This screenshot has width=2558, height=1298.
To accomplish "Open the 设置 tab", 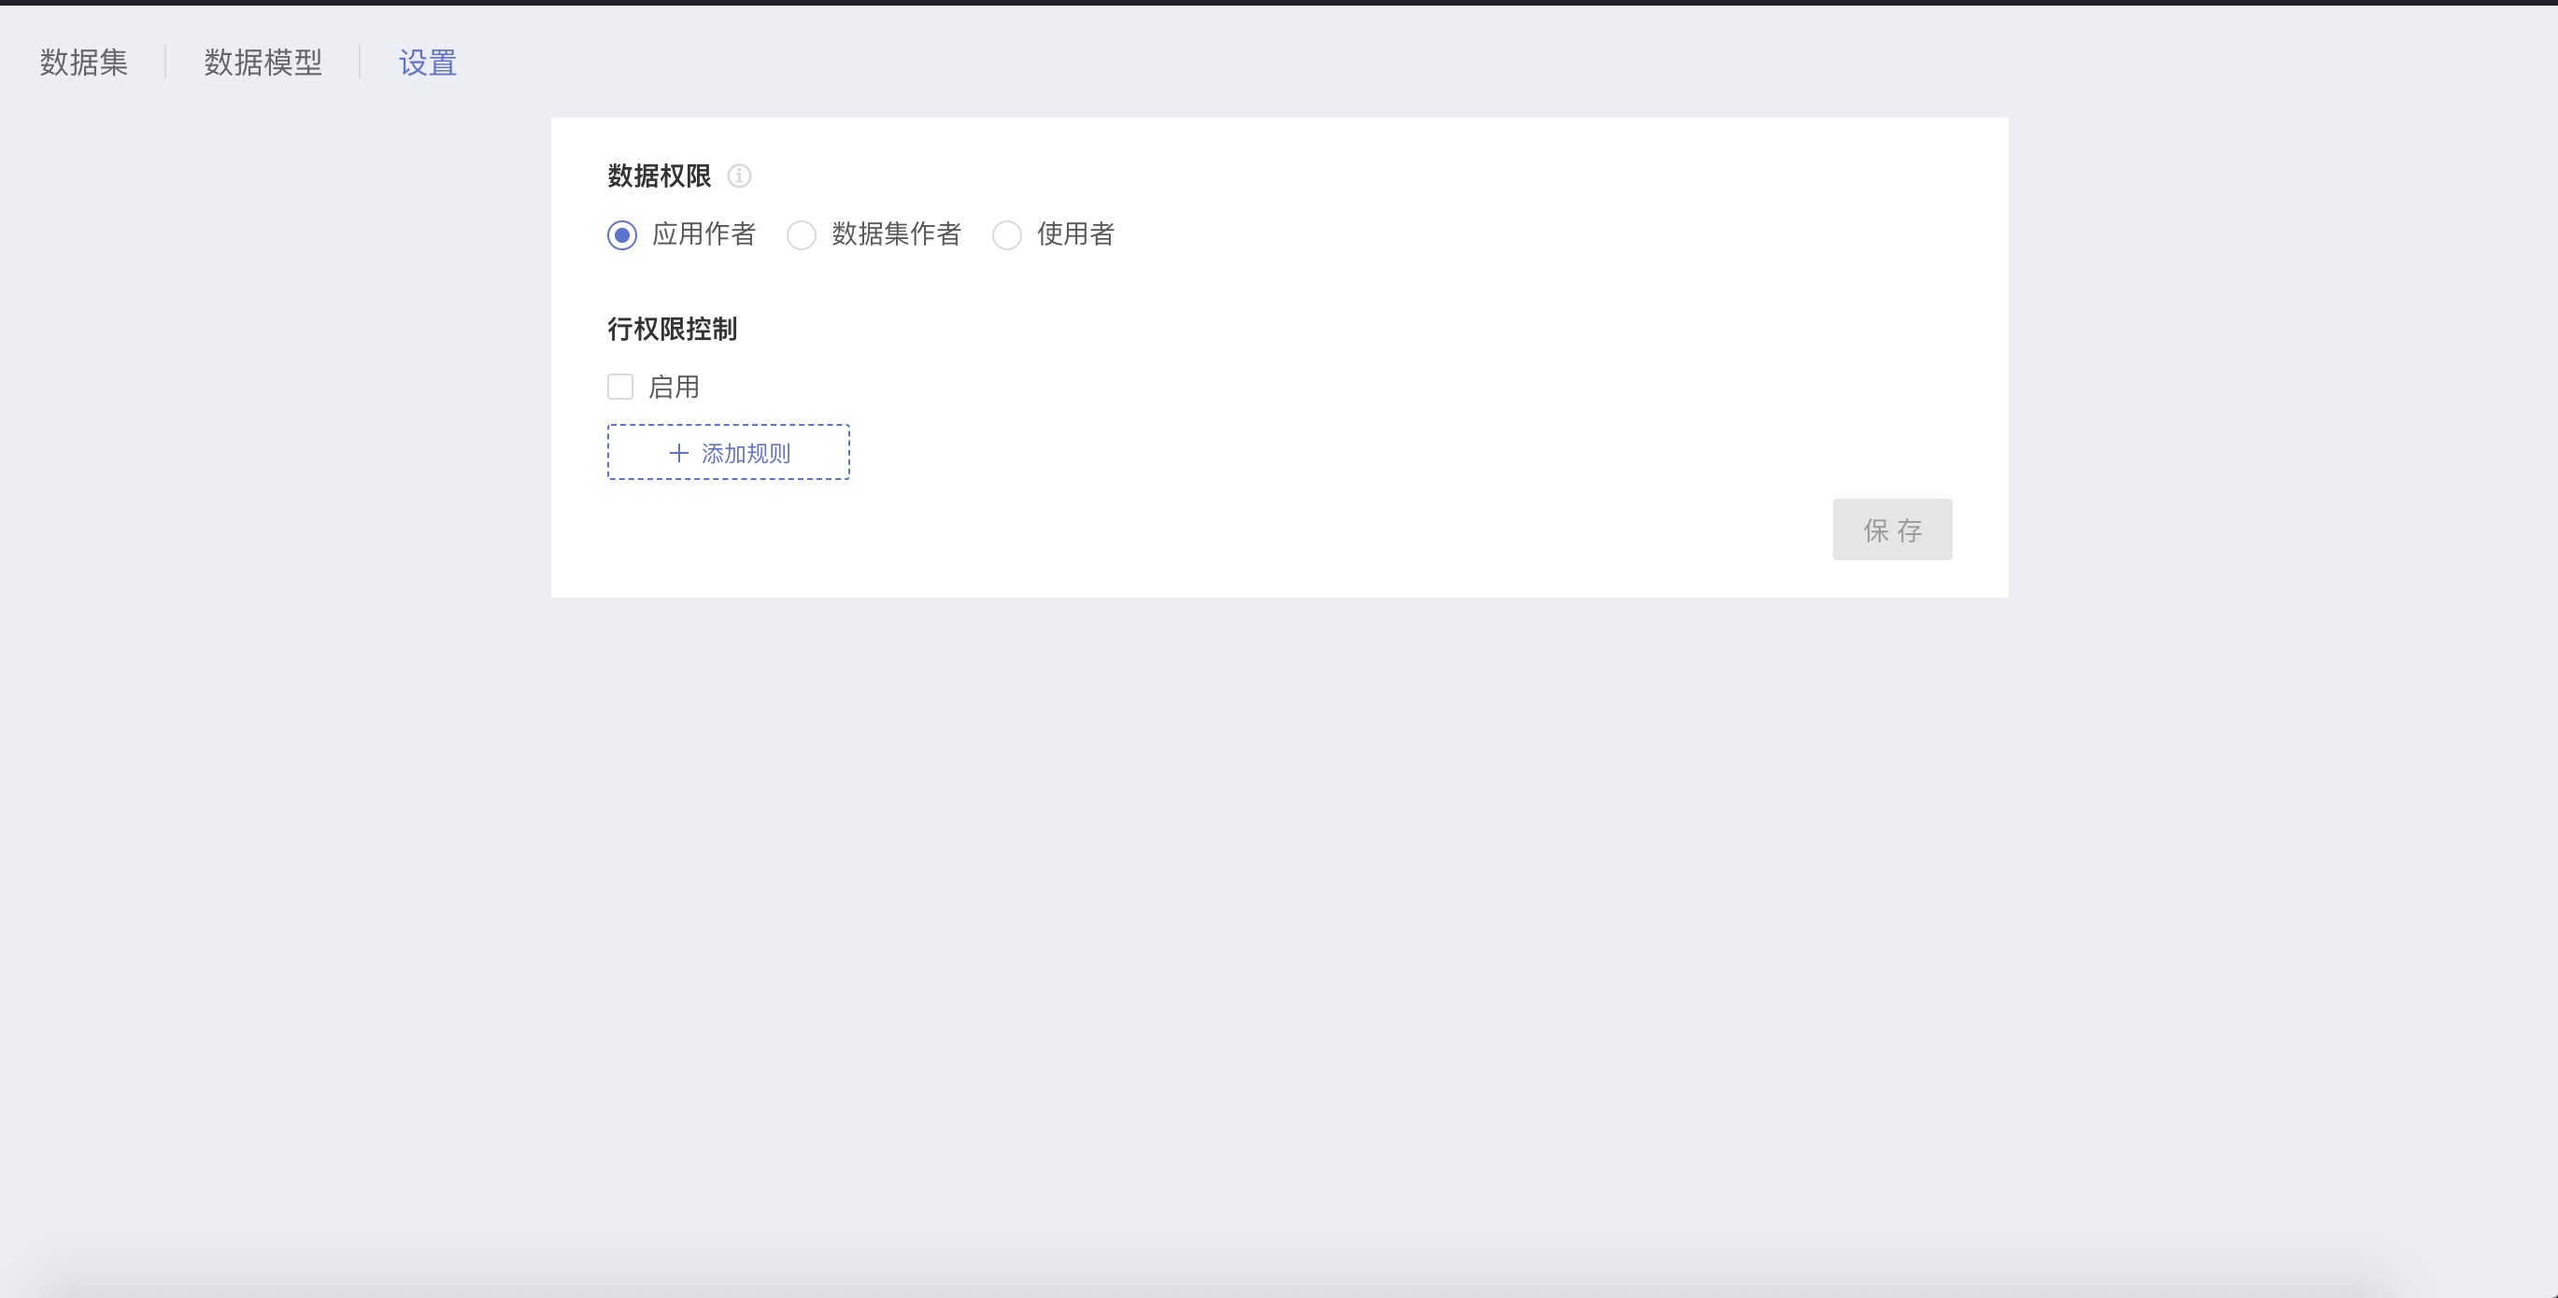I will pyautogui.click(x=428, y=63).
